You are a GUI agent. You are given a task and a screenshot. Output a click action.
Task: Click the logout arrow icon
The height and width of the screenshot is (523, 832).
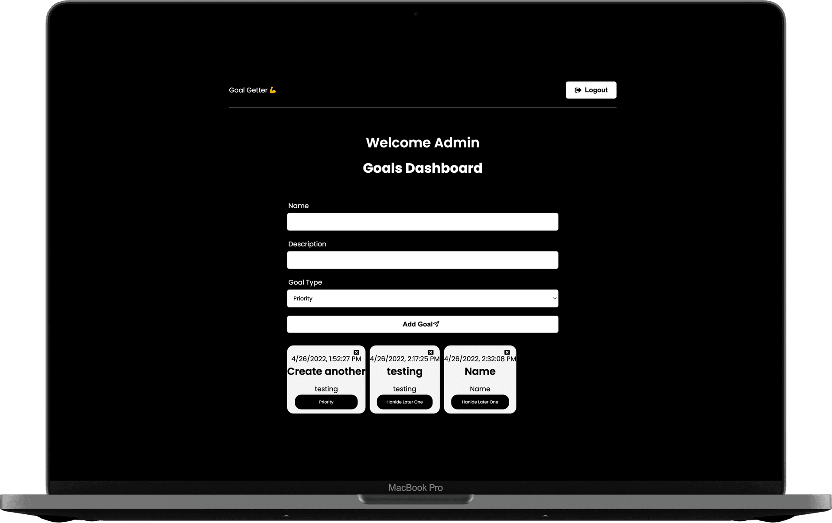(x=578, y=90)
